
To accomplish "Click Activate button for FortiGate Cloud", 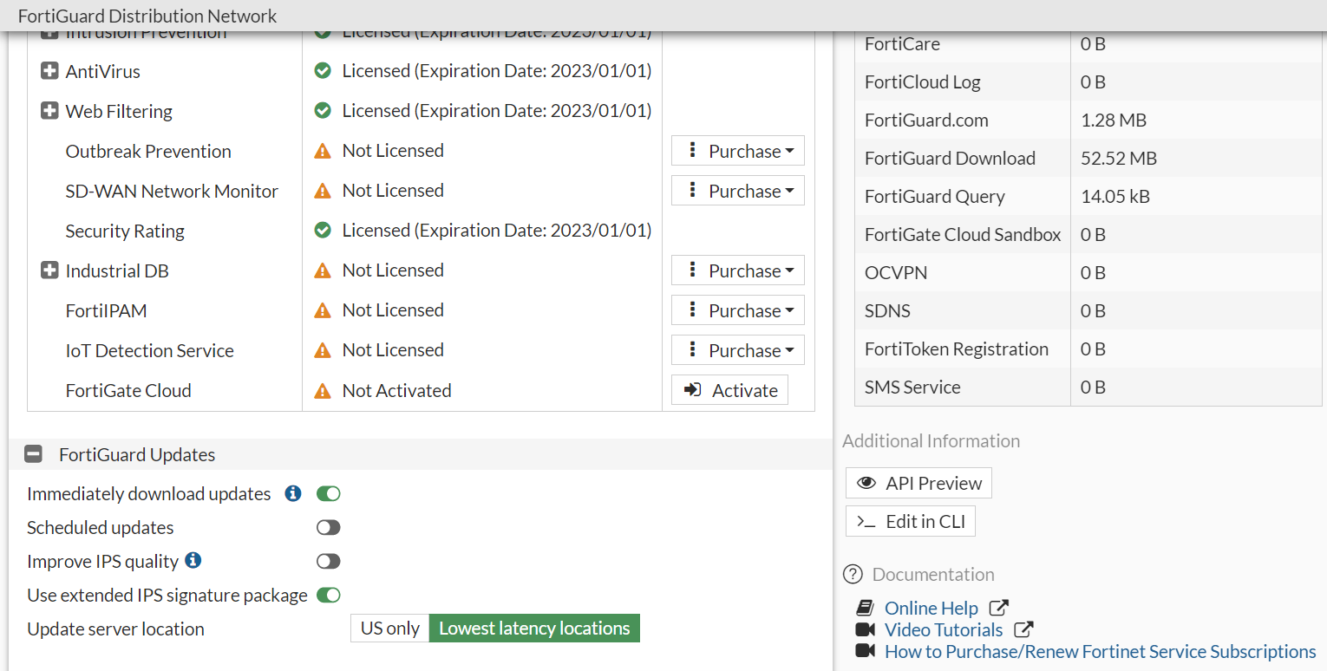I will coord(730,390).
